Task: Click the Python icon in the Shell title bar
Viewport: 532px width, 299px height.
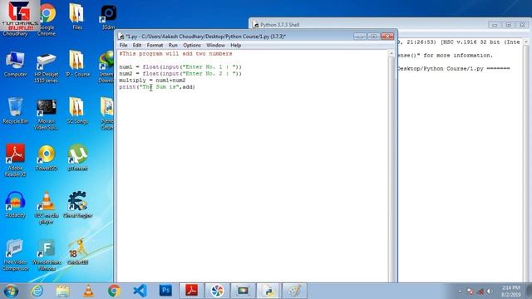Action: 256,25
